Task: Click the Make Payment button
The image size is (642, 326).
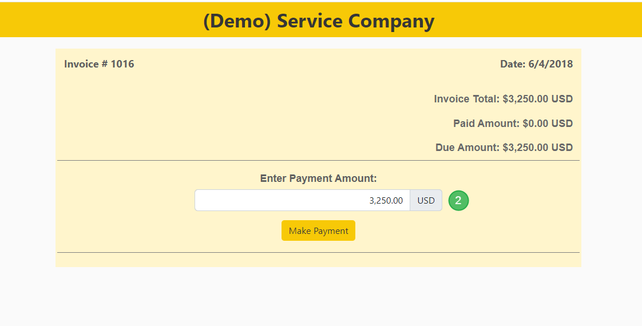Action: (318, 230)
